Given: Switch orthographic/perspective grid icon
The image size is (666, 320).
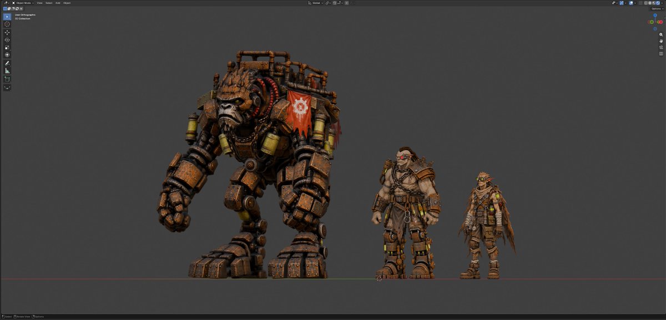Looking at the screenshot, I should click(661, 54).
